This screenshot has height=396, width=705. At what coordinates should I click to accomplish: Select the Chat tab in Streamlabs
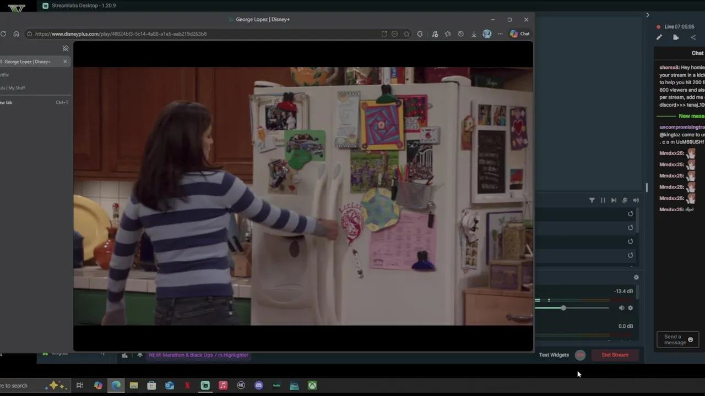(x=697, y=53)
